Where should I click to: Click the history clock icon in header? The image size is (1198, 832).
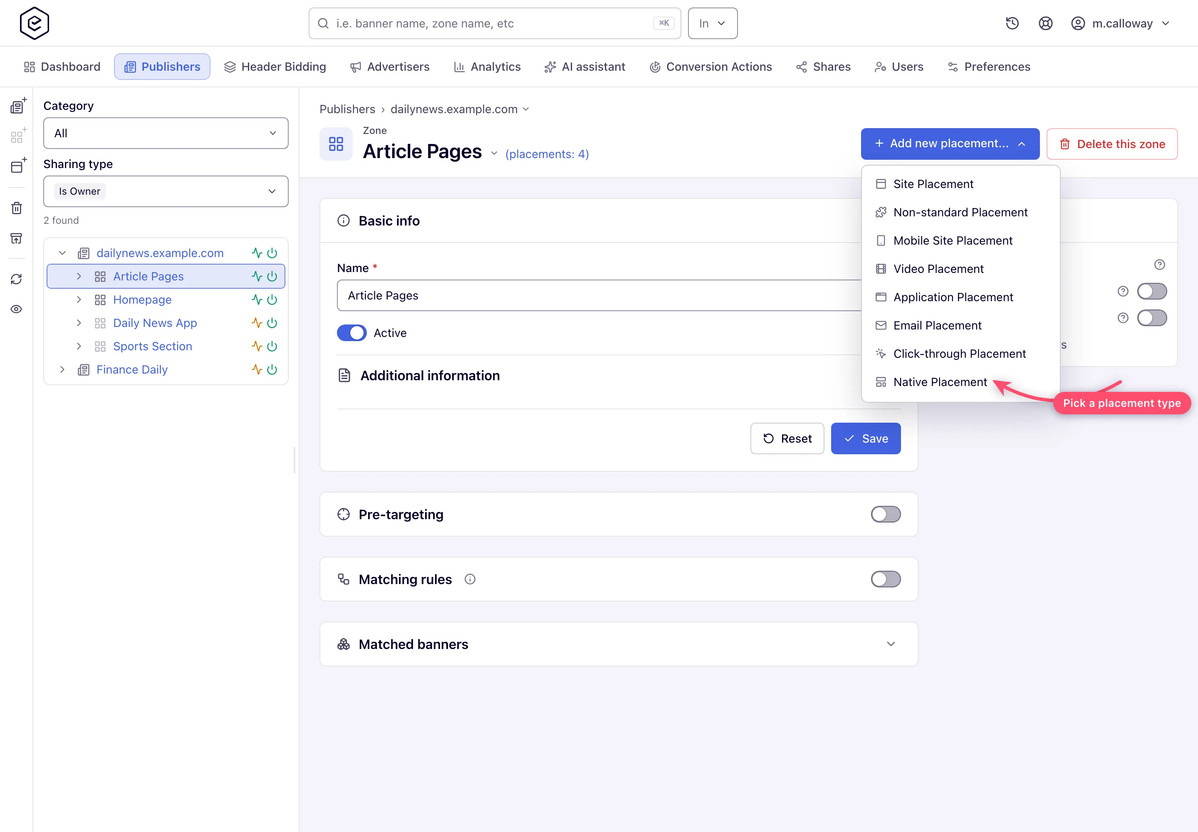pos(1012,23)
